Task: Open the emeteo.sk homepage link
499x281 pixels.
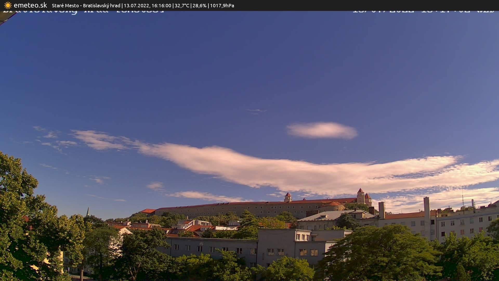Action: coord(30,5)
